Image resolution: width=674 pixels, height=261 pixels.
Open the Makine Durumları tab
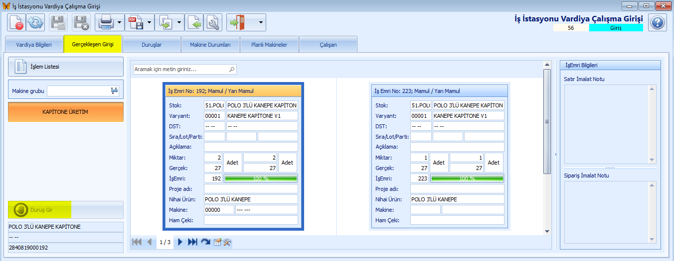click(x=210, y=44)
